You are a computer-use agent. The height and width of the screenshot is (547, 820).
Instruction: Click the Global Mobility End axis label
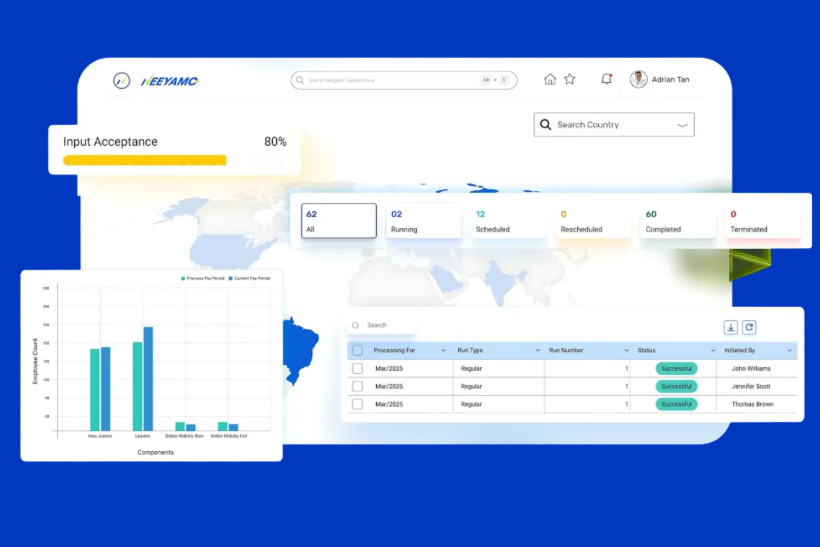tap(229, 436)
